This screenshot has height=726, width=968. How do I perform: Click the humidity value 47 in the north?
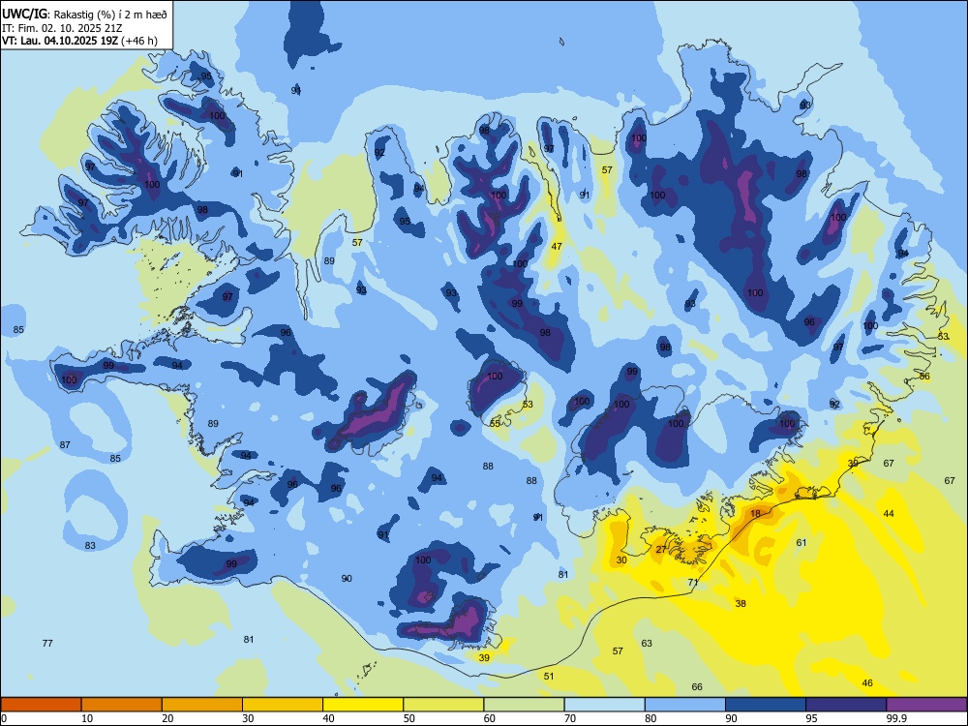coord(557,246)
